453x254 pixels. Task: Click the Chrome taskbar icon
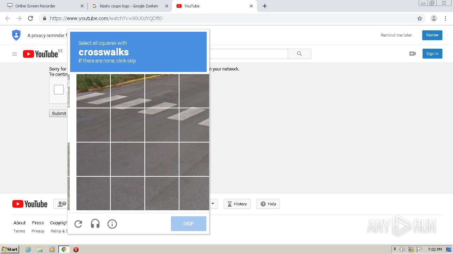point(64,249)
